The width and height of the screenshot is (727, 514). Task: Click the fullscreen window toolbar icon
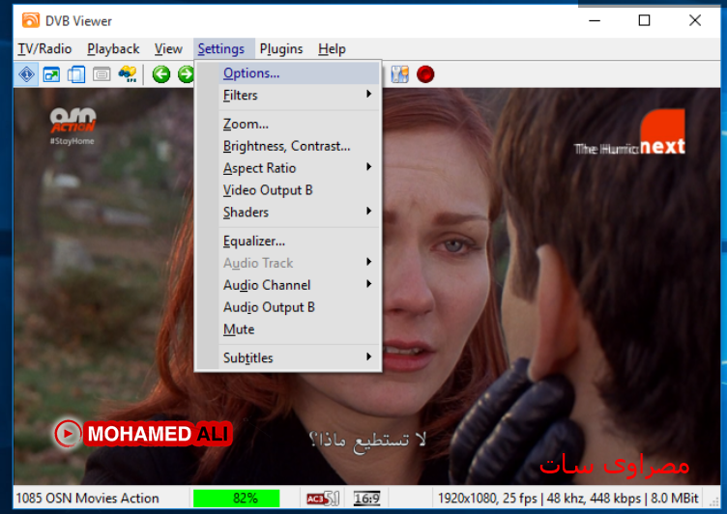coord(51,74)
